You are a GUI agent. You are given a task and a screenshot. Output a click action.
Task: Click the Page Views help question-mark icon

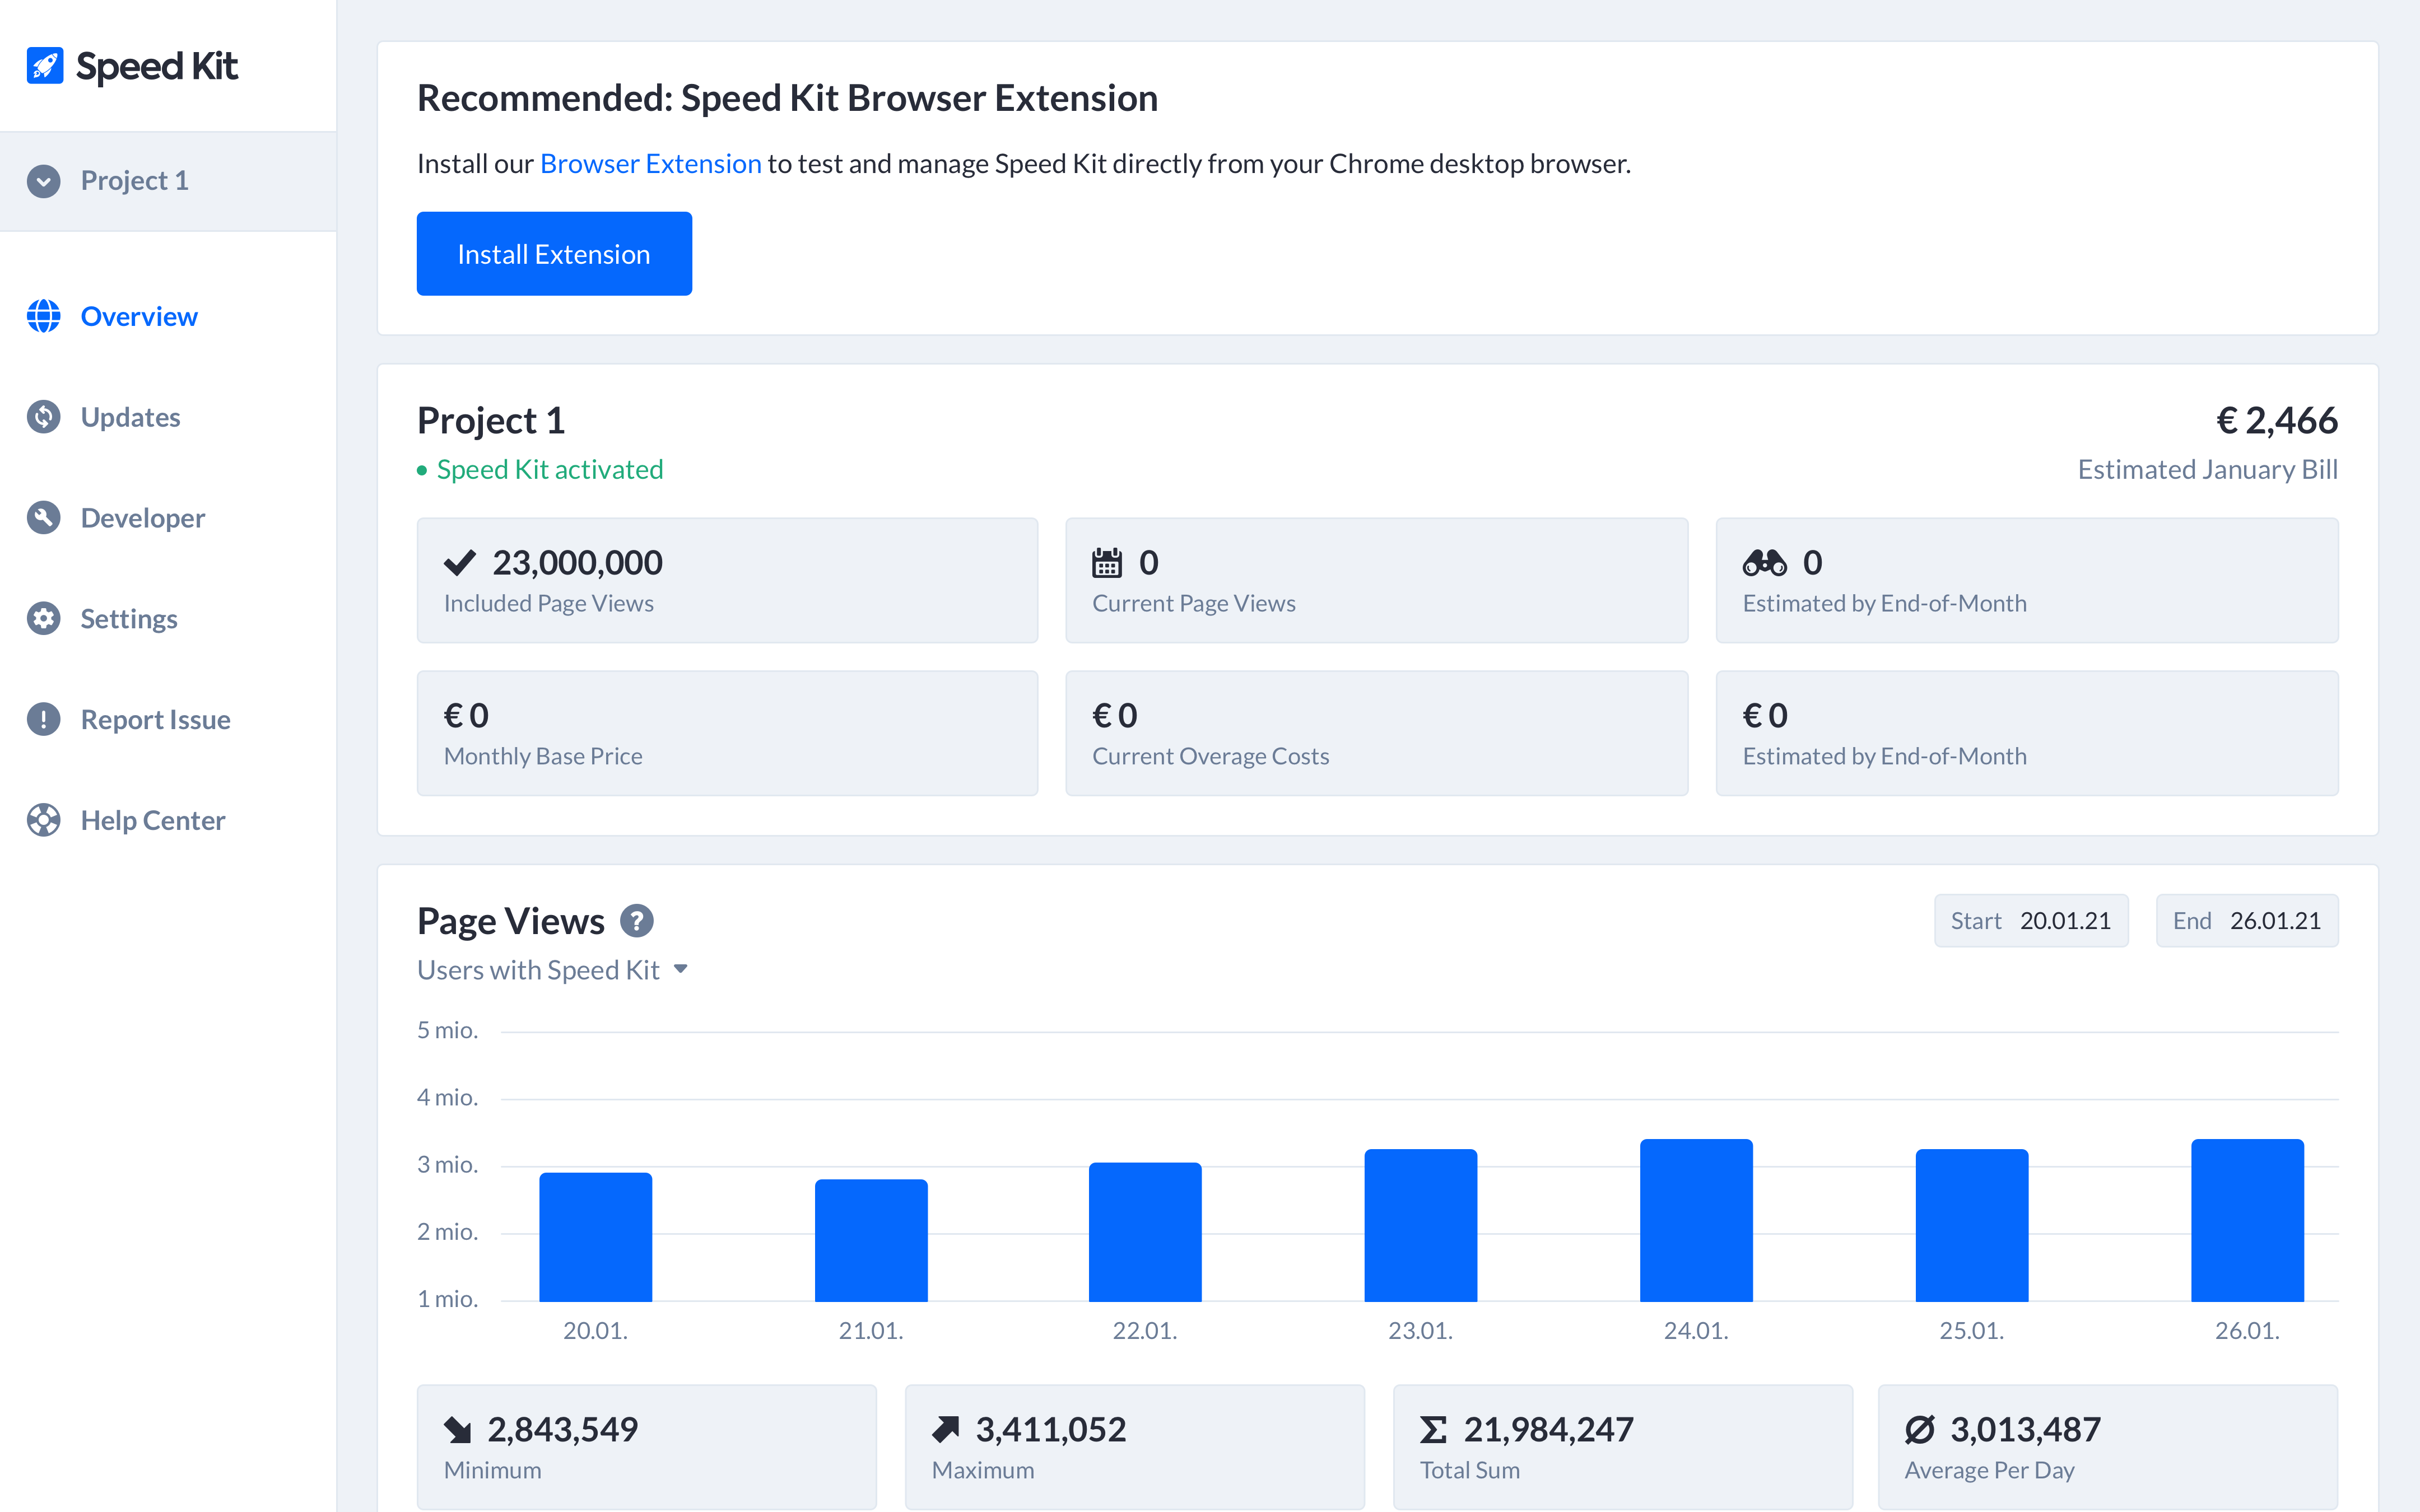tap(637, 921)
